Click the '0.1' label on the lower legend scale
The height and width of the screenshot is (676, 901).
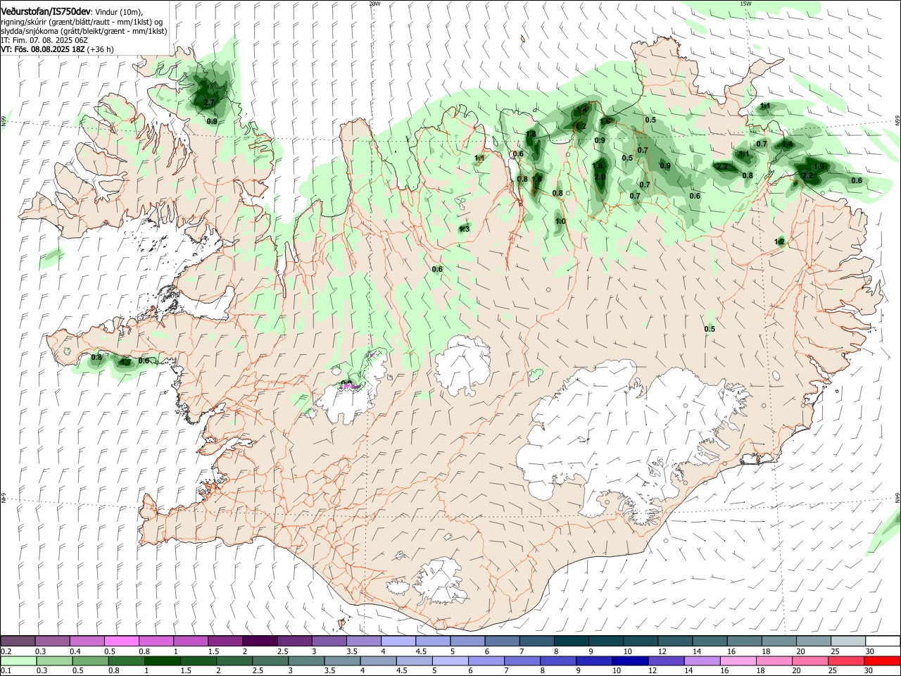(6, 671)
